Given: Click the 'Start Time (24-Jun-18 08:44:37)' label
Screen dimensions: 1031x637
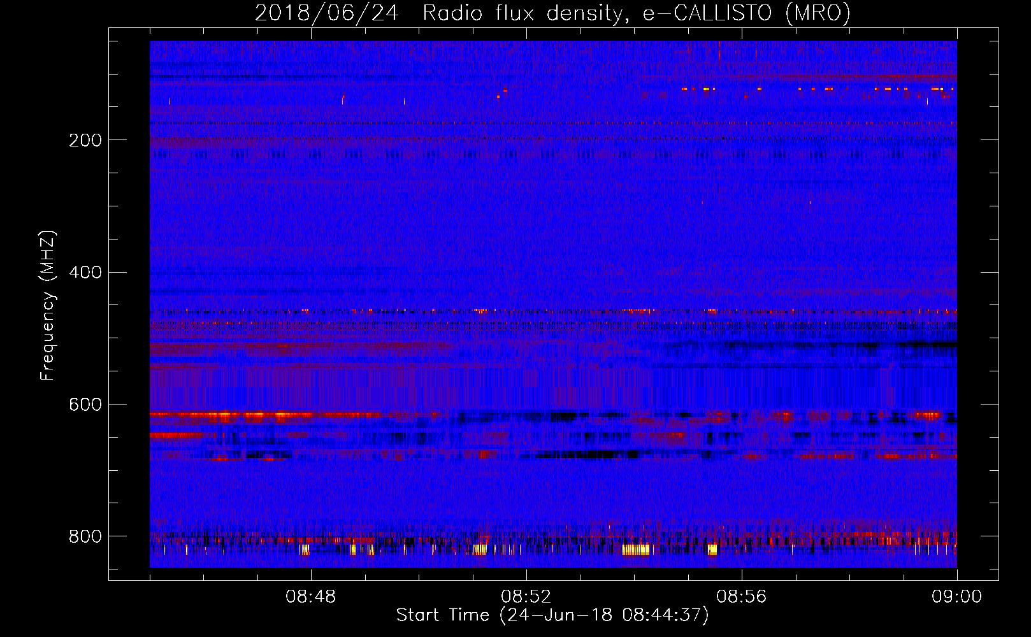Looking at the screenshot, I should tap(552, 615).
